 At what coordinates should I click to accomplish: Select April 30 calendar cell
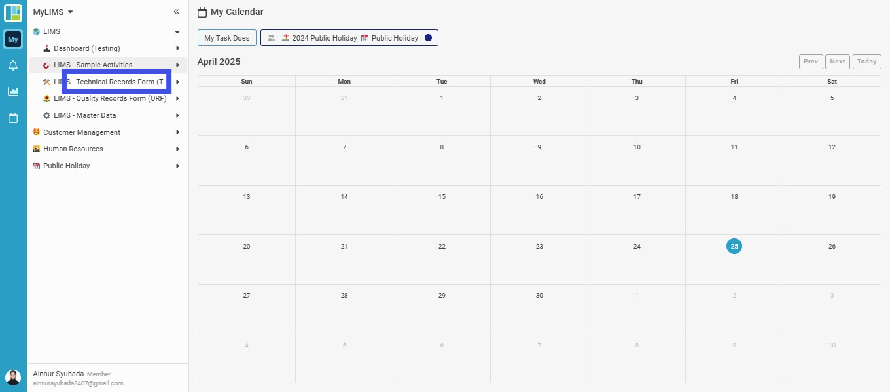(539, 309)
